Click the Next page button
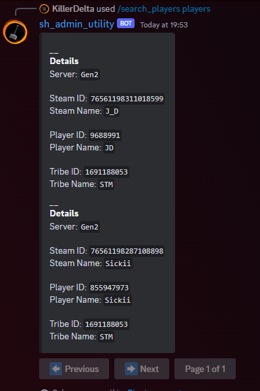The height and width of the screenshot is (391, 260). pyautogui.click(x=142, y=369)
